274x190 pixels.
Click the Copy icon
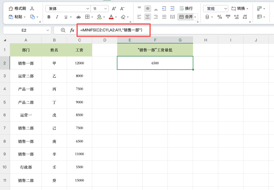[x=33, y=17]
